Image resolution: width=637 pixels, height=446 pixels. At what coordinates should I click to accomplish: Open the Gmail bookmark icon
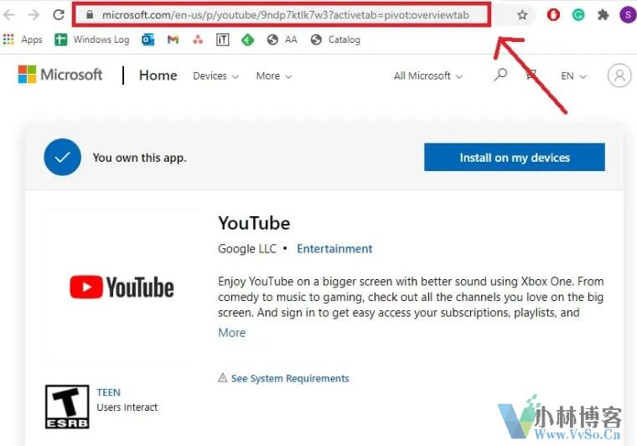pos(173,39)
